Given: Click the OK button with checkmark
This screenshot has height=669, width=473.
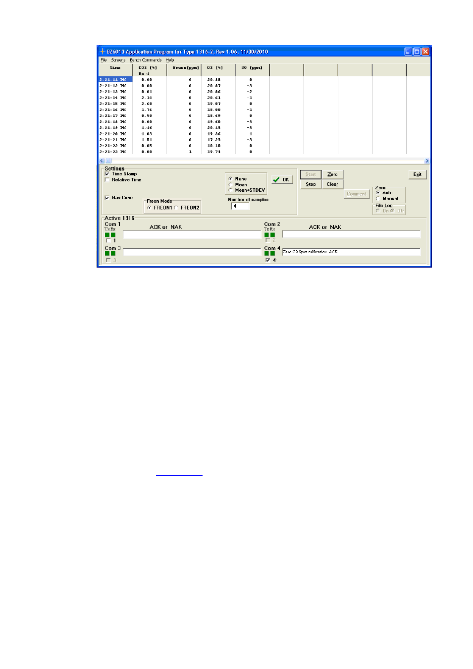Looking at the screenshot, I should 282,179.
